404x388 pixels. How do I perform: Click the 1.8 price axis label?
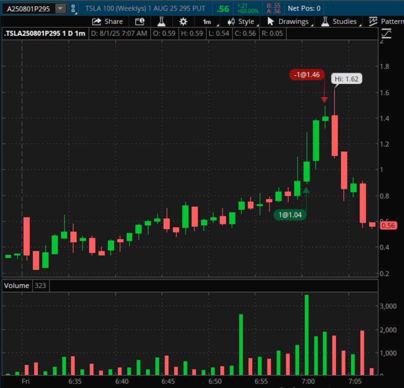[x=384, y=67]
